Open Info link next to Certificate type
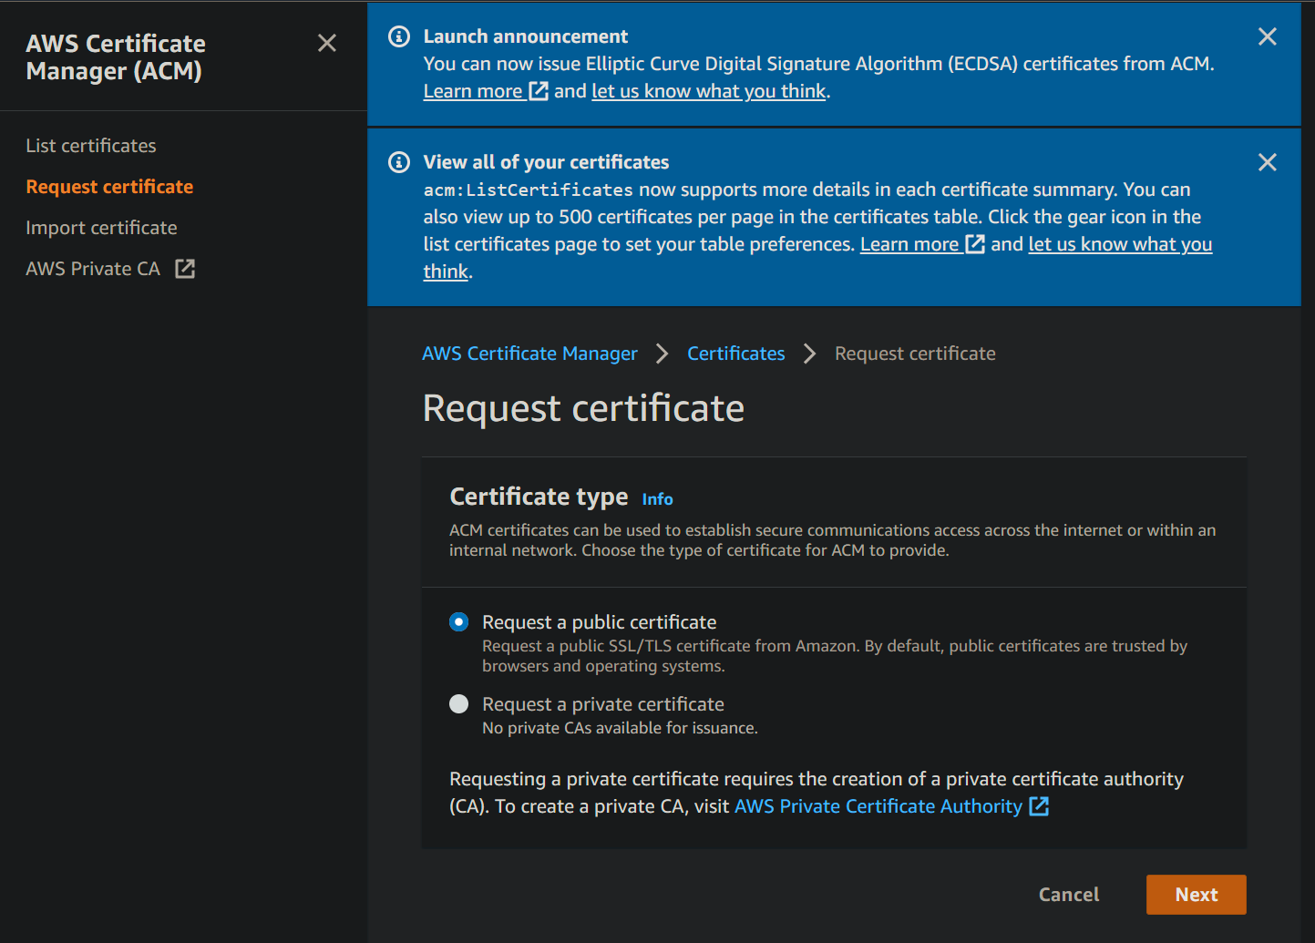Viewport: 1315px width, 943px height. coord(657,499)
